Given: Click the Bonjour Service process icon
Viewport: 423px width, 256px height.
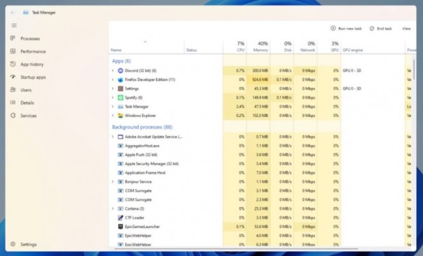Looking at the screenshot, I should 121,182.
